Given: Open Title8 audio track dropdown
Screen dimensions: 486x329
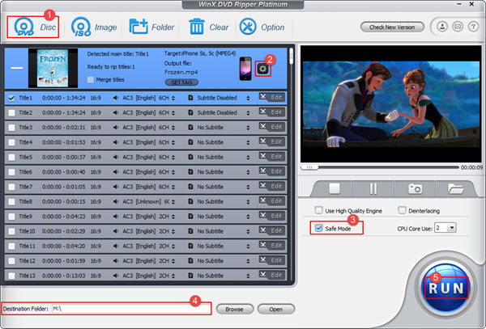Looking at the screenshot, I should (173, 201).
